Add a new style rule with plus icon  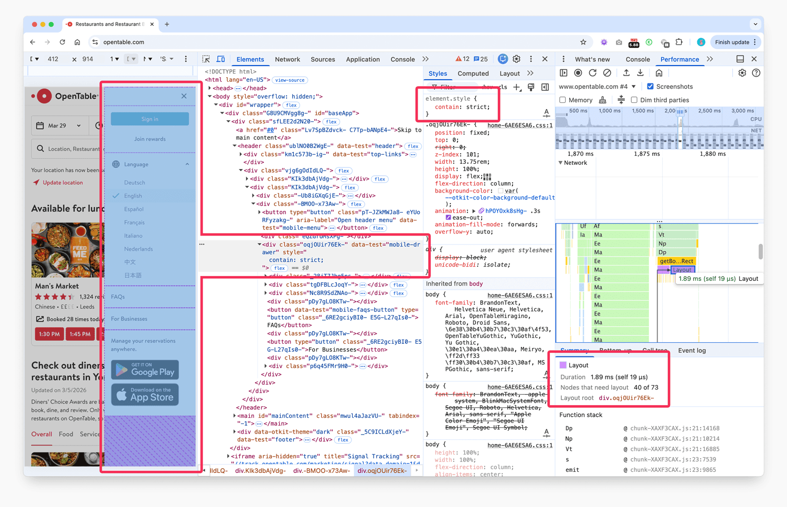coord(517,88)
